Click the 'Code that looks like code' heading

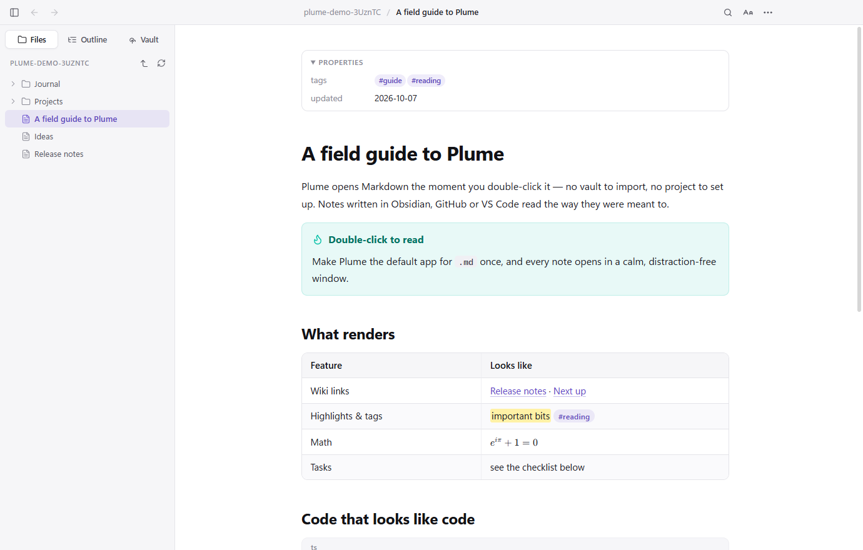point(388,519)
